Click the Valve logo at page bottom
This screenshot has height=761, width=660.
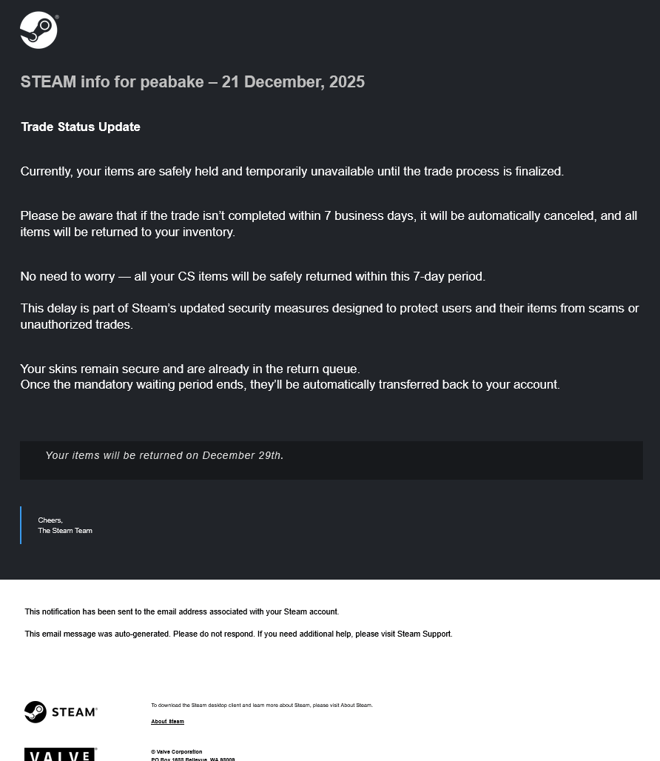click(x=61, y=754)
